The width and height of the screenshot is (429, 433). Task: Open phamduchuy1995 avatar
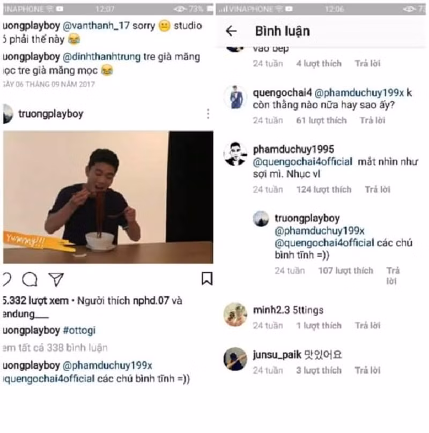point(235,154)
